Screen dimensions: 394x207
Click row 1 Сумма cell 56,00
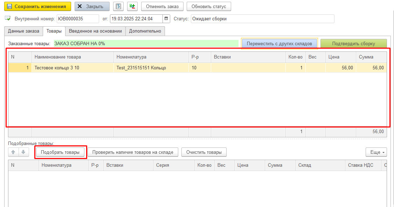coord(371,68)
